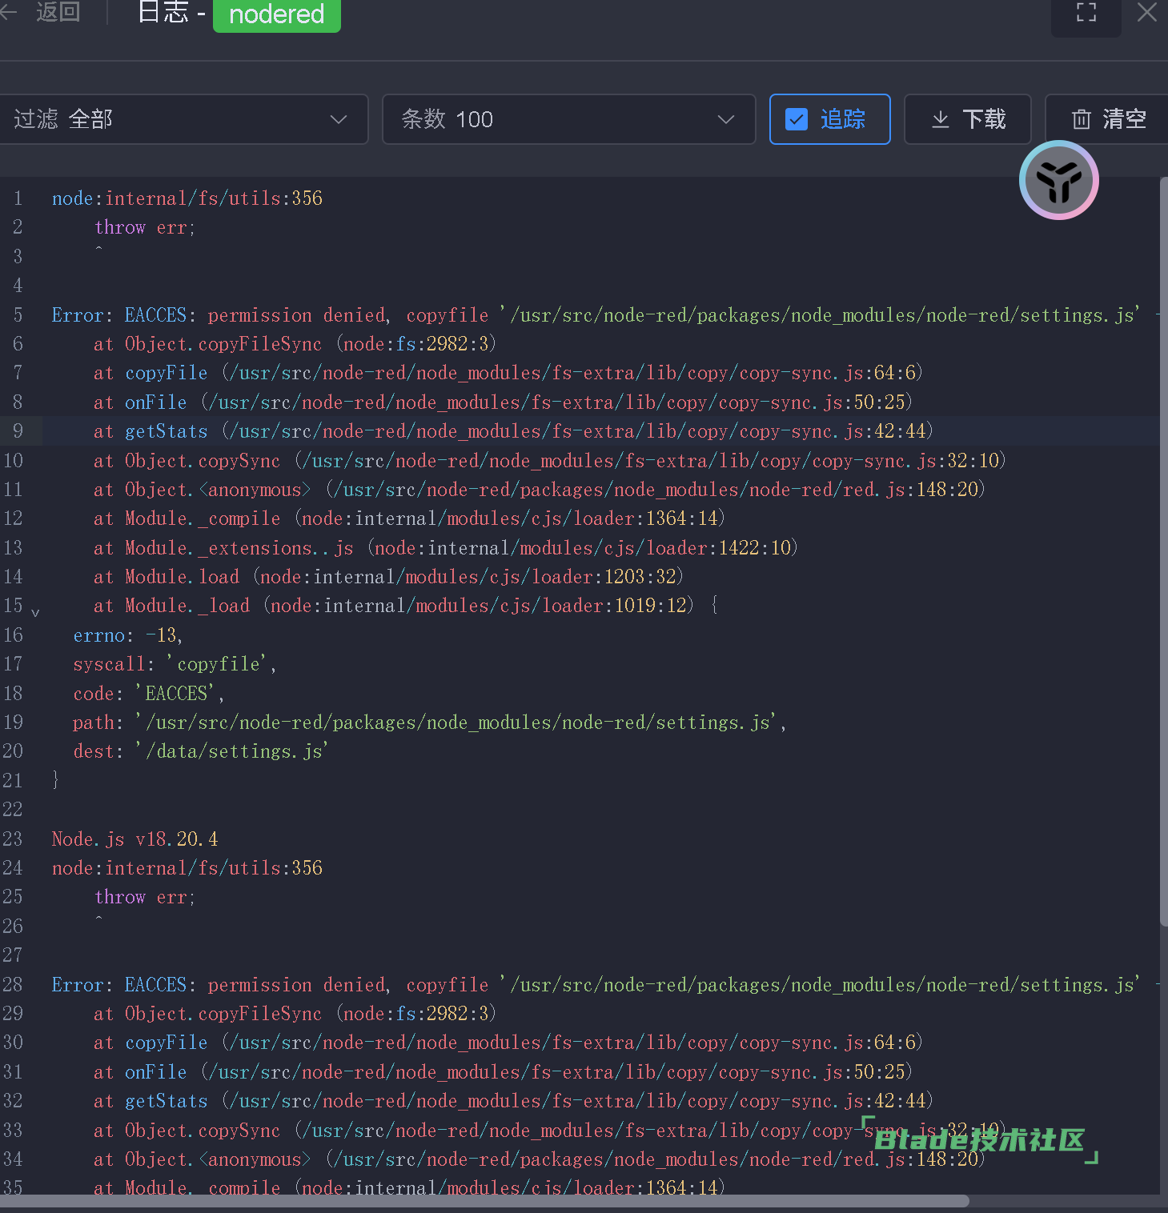
Task: Click the download icon
Action: 941,119
